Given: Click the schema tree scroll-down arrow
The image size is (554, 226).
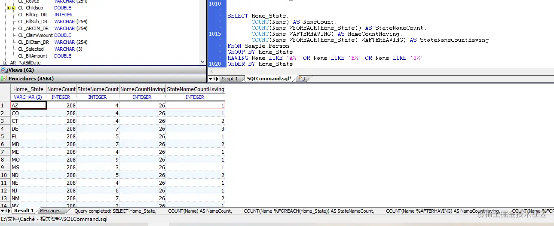Looking at the screenshot, I should tap(203, 62).
